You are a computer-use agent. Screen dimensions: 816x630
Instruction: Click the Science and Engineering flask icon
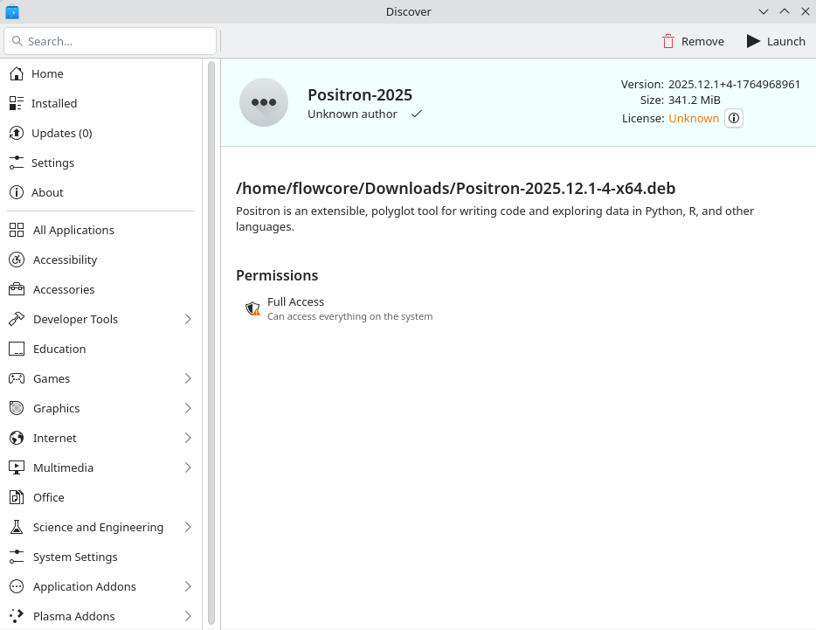17,527
